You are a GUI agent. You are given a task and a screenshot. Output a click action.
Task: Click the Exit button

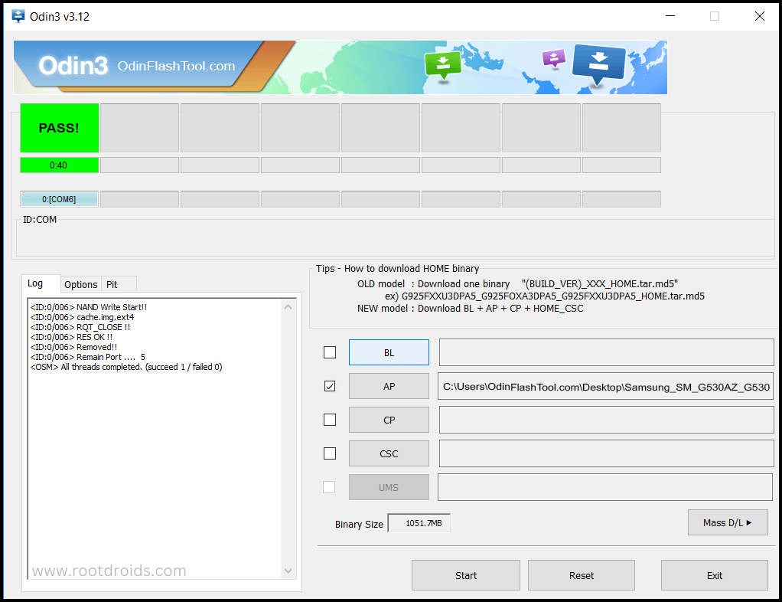pos(714,575)
